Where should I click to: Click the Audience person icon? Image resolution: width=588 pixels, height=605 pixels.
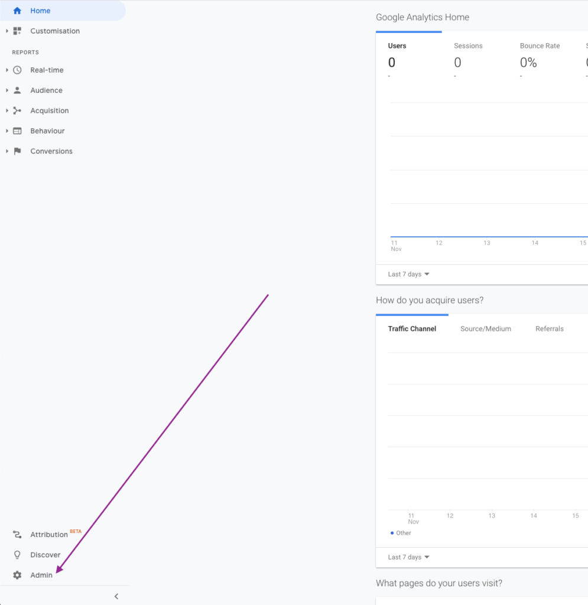(17, 90)
